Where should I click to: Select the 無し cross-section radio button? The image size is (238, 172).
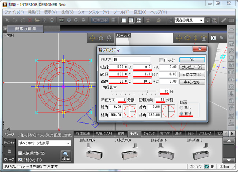coord(182,107)
